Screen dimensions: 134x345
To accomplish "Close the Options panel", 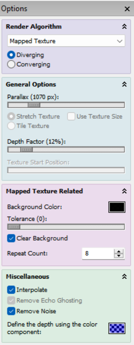I will (127, 9).
